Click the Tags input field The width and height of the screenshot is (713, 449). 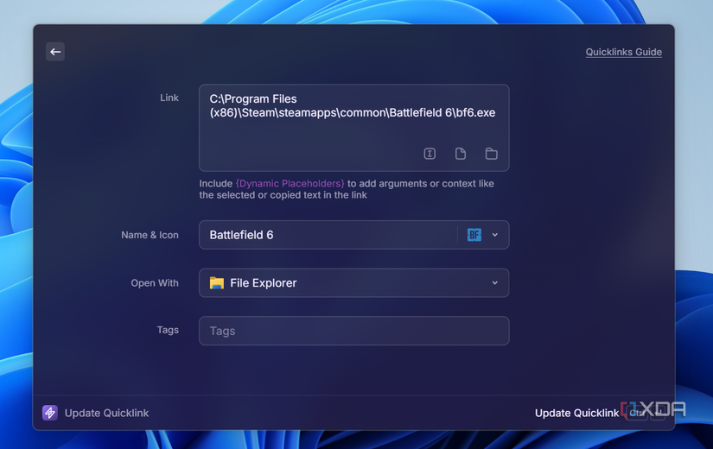pos(353,331)
